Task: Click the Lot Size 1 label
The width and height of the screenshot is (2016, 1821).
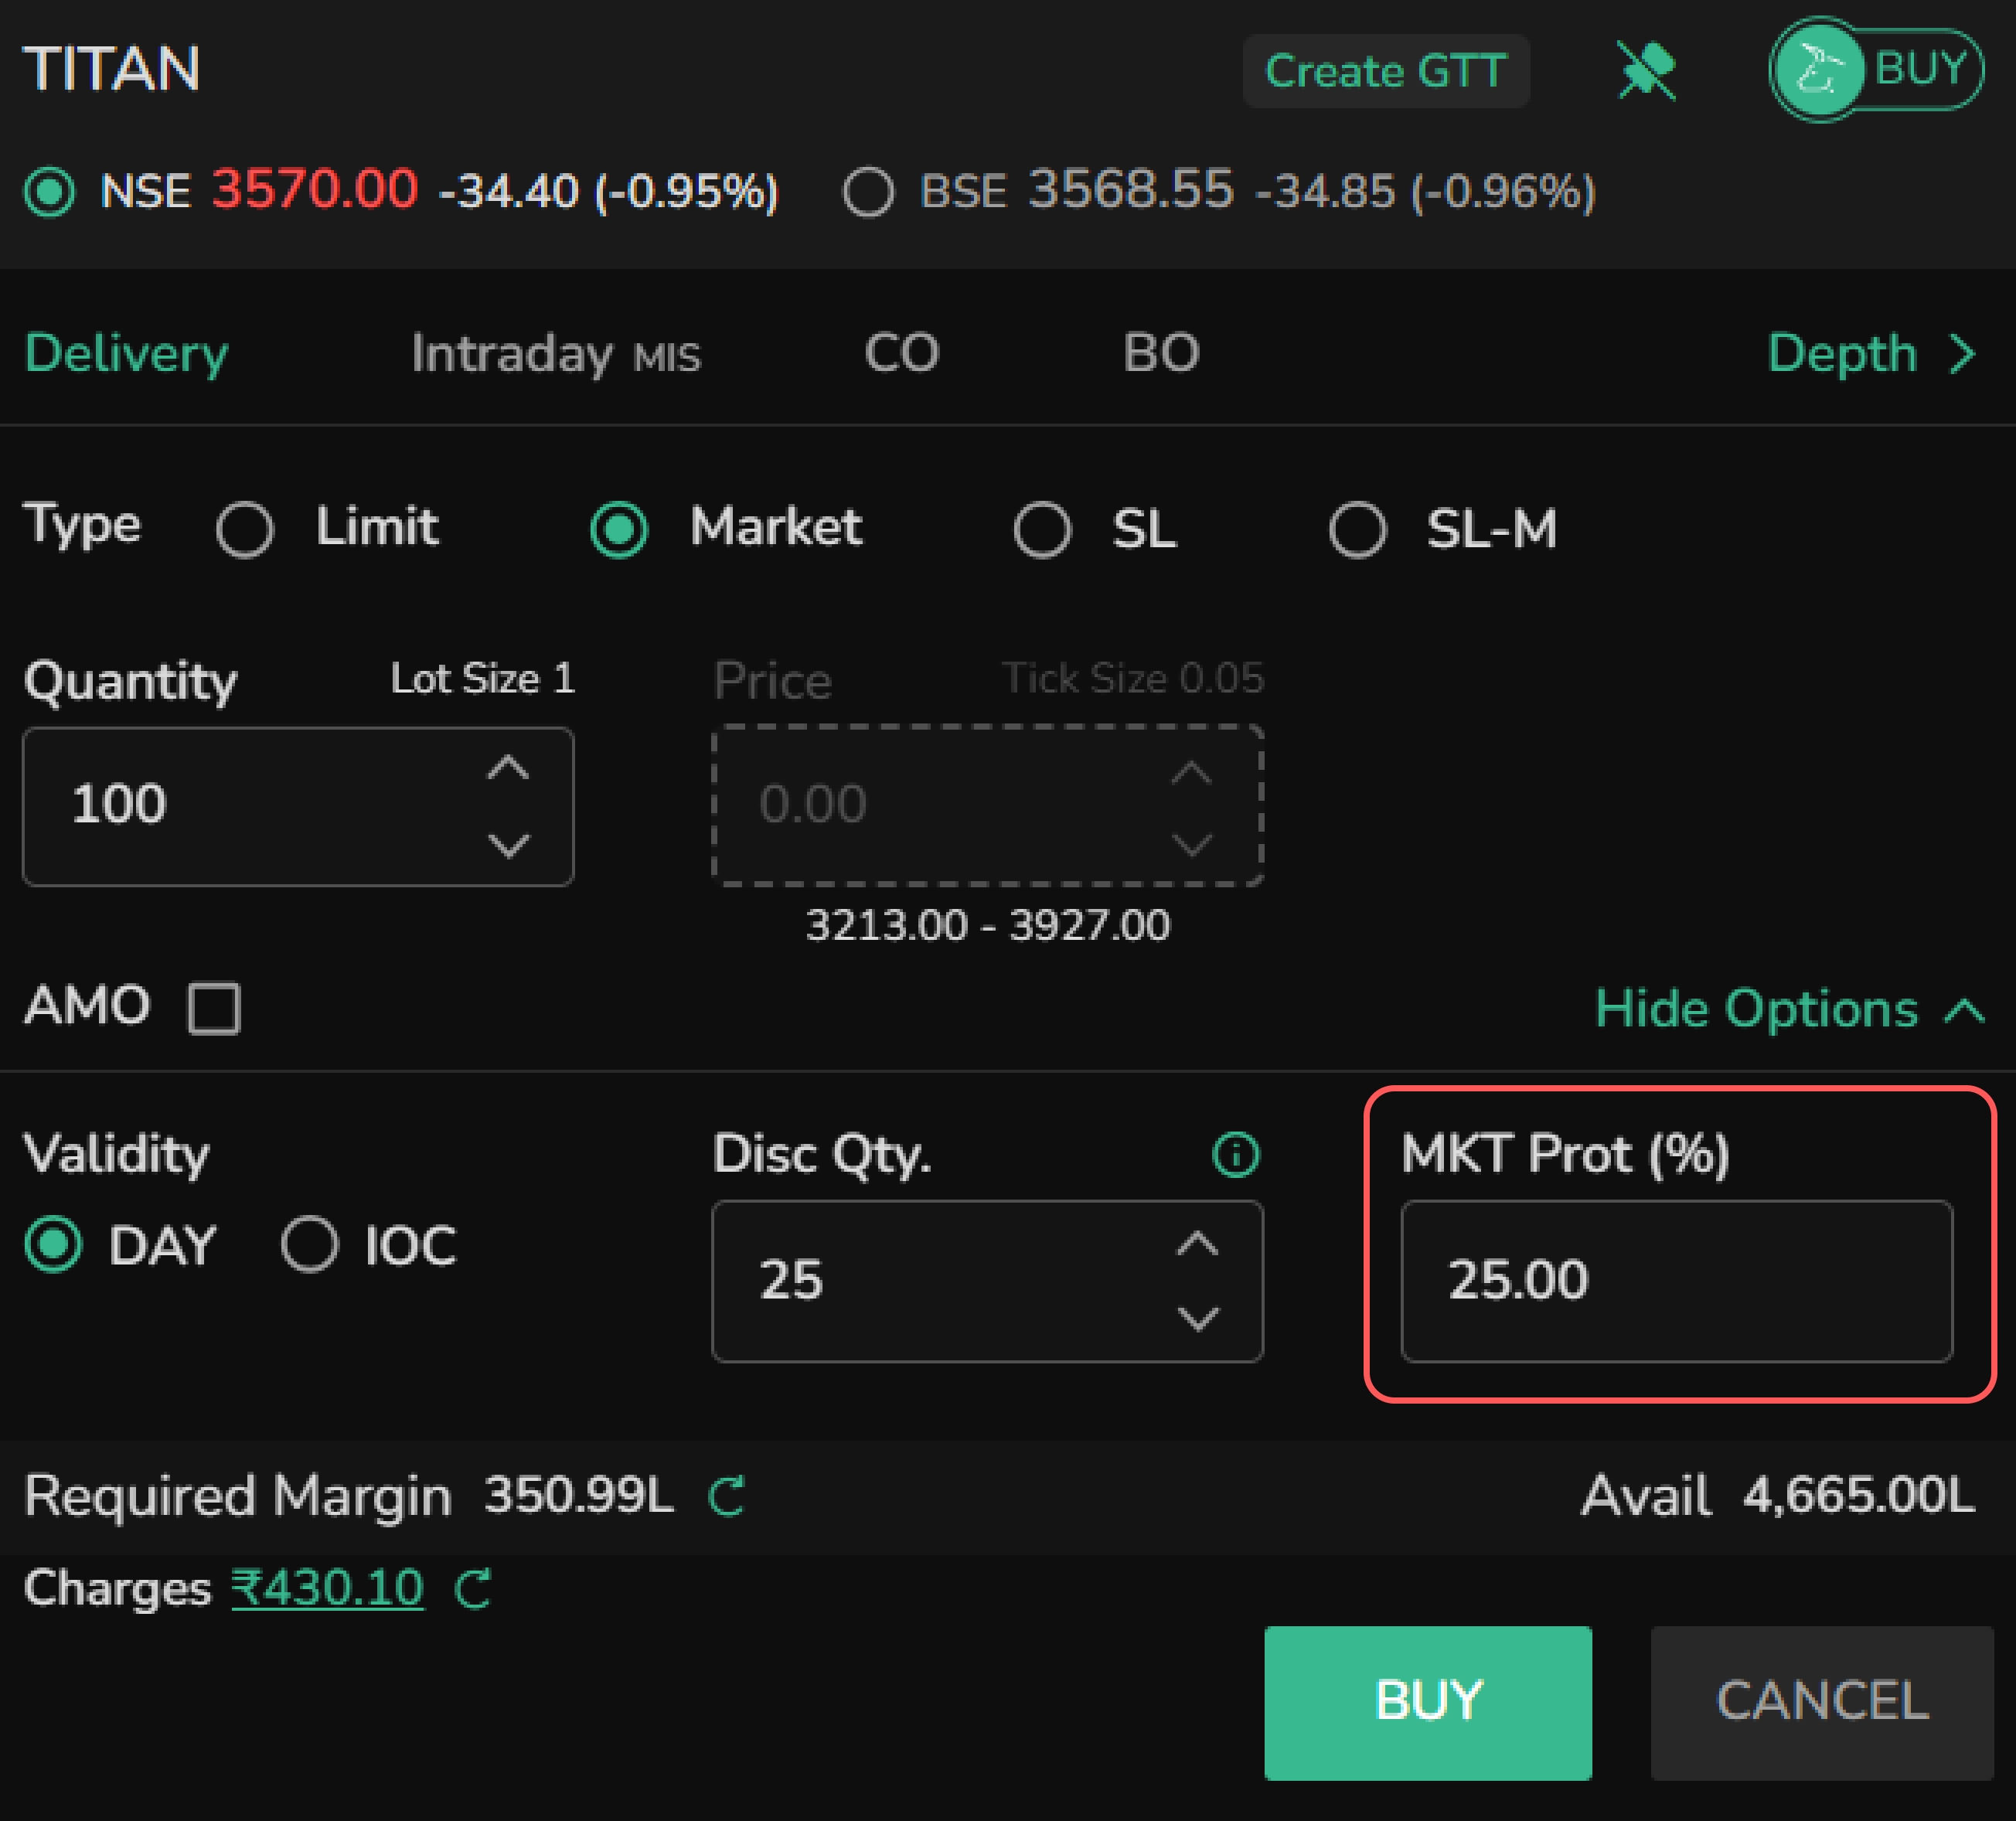Action: (482, 679)
